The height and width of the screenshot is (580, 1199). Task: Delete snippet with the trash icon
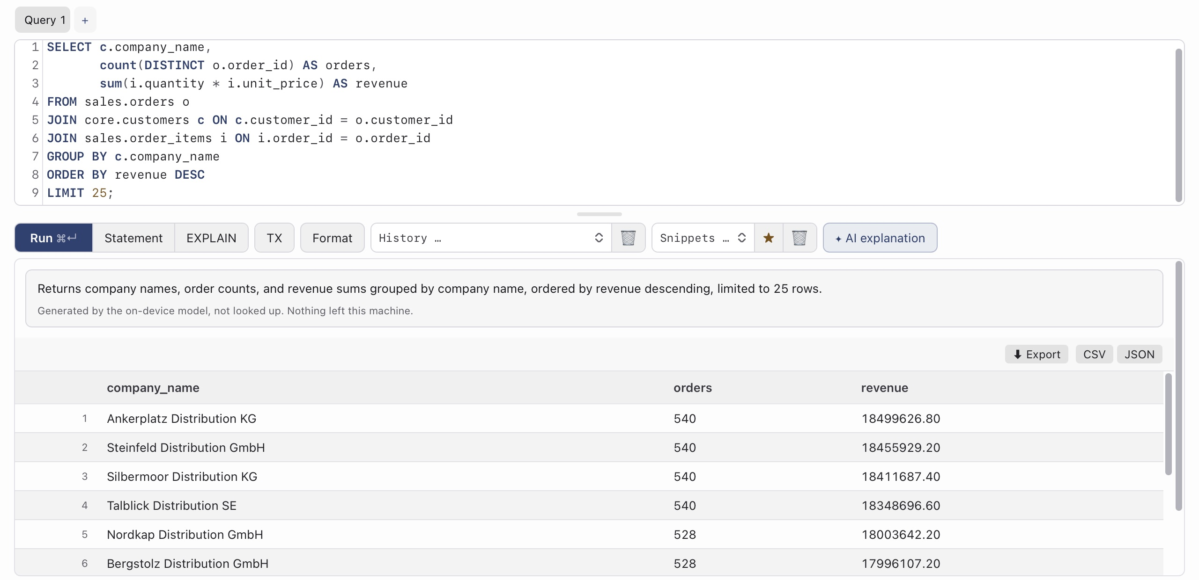[x=799, y=238]
